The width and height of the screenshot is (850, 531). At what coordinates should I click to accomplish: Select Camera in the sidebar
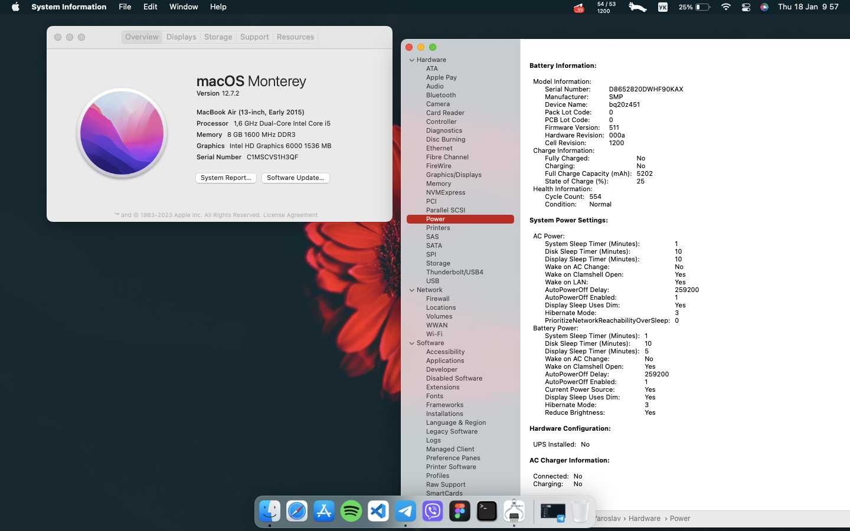point(438,104)
